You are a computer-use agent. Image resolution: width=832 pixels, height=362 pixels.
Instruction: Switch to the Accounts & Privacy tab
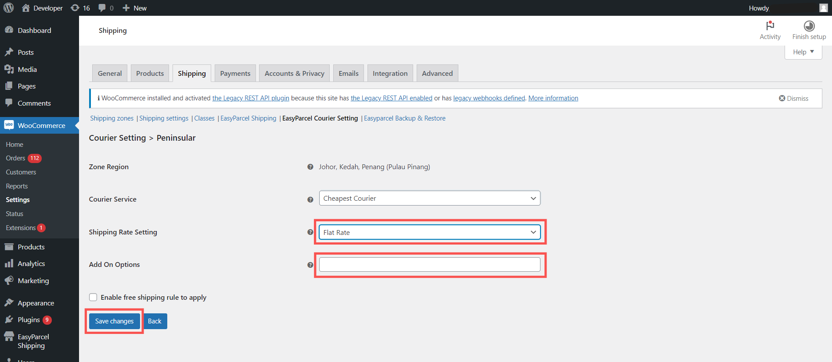pyautogui.click(x=295, y=73)
